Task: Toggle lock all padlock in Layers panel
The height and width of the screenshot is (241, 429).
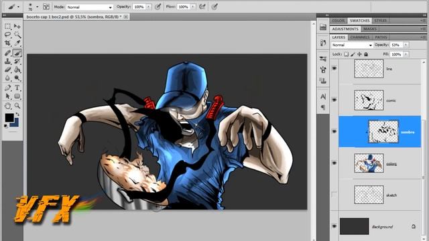Action: (366, 54)
